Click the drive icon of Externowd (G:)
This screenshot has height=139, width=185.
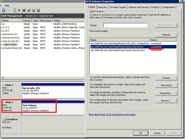pyautogui.click(x=3, y=38)
